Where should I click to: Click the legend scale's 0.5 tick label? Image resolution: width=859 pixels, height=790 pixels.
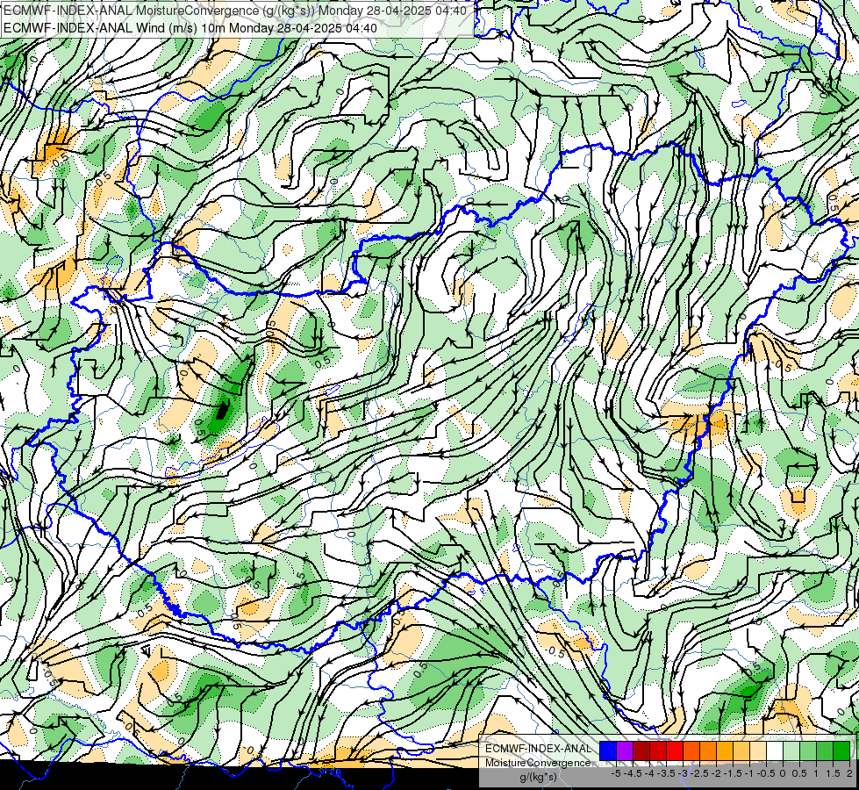tap(799, 773)
